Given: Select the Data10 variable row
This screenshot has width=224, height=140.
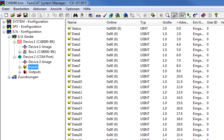Looking at the screenshot, I should [x=145, y=82].
